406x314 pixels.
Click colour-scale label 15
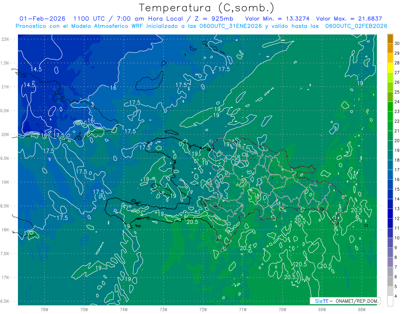tap(397, 189)
